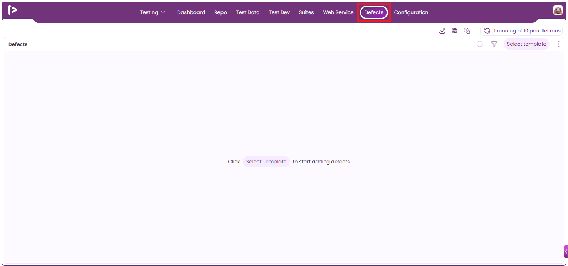Select the Defects tab
This screenshot has width=568, height=266.
point(374,12)
